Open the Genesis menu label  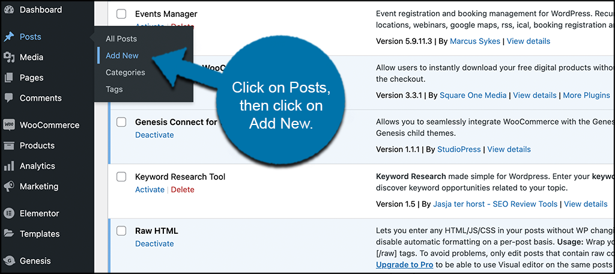click(35, 261)
